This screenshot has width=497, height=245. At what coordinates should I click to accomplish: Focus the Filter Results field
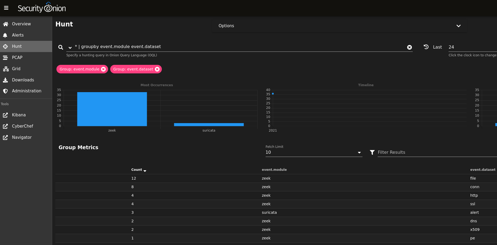tap(437, 152)
